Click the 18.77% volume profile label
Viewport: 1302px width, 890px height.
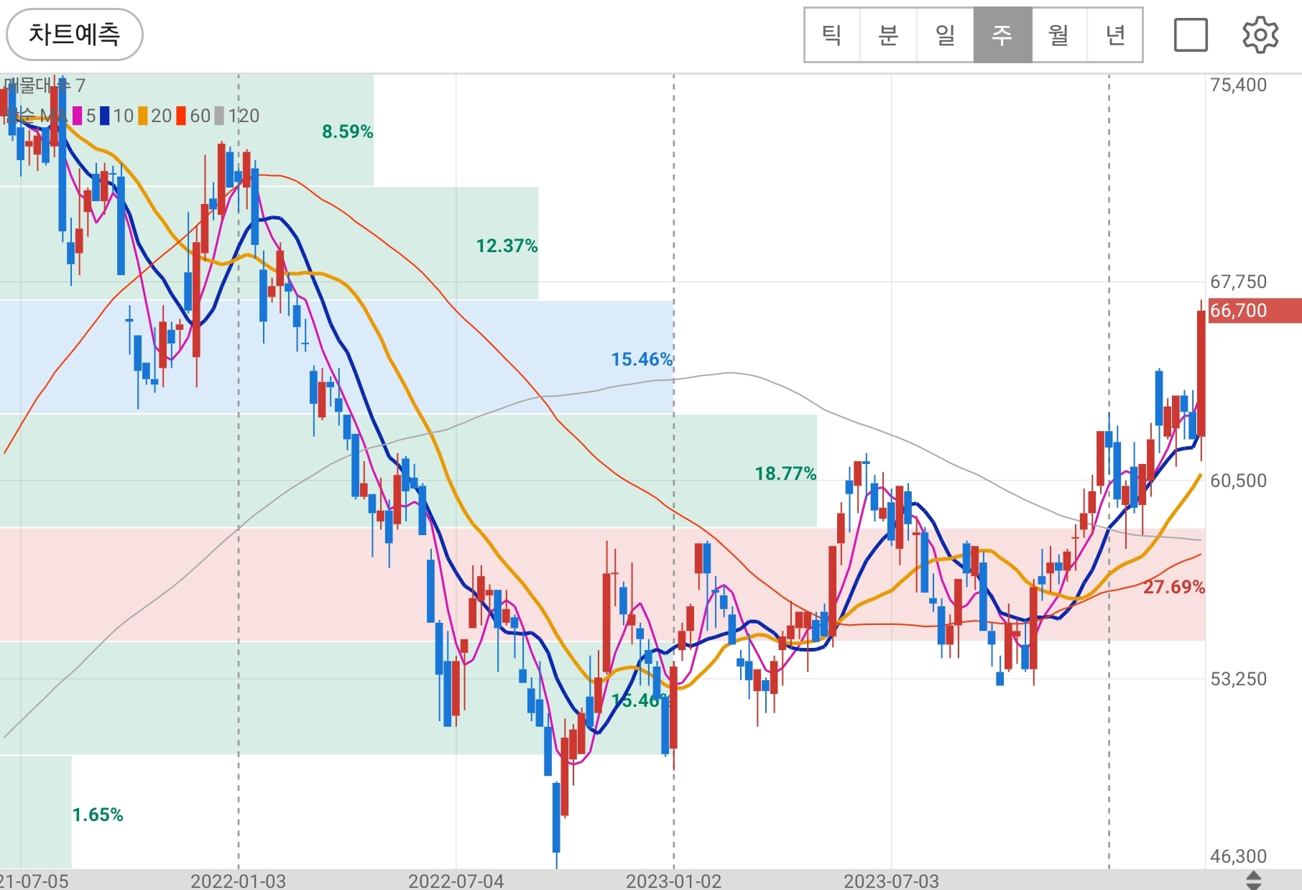click(x=785, y=473)
